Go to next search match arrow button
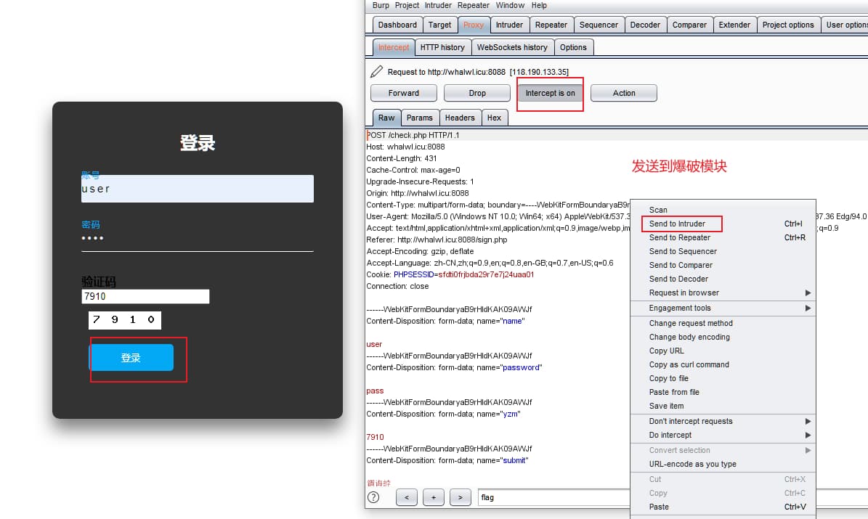868x519 pixels. 460,497
